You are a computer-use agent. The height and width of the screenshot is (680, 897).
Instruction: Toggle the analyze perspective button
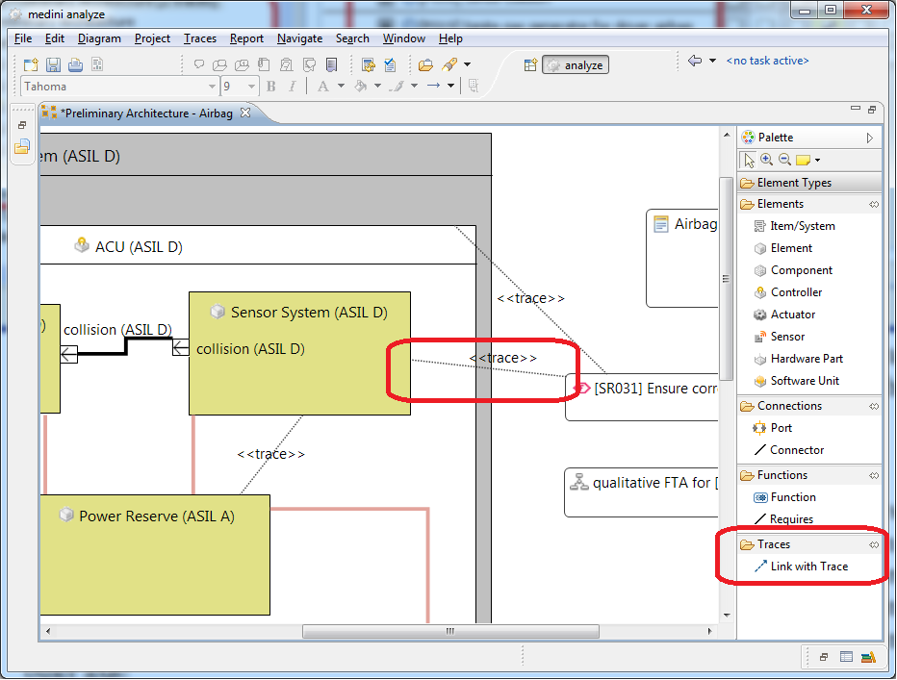point(576,65)
